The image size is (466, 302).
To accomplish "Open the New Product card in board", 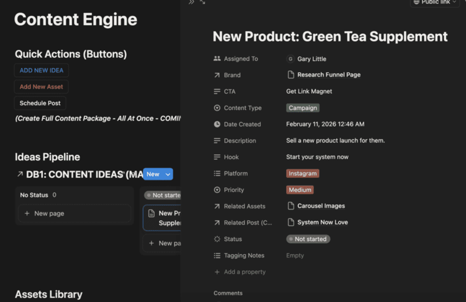I will pyautogui.click(x=162, y=218).
